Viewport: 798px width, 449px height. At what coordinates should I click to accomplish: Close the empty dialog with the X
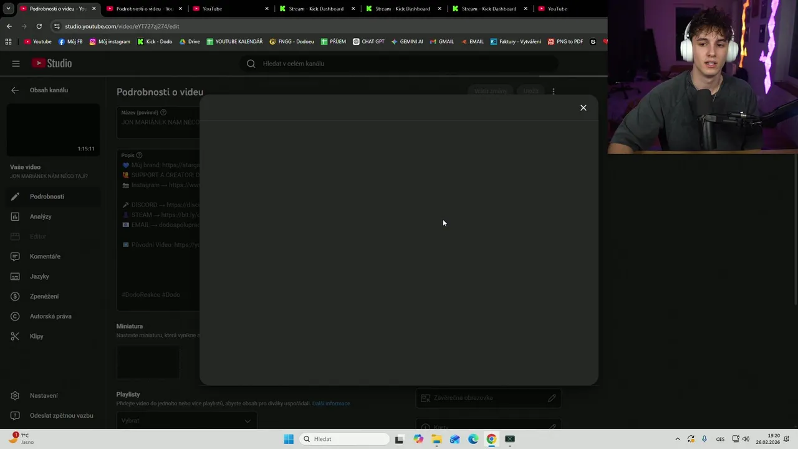tap(584, 108)
